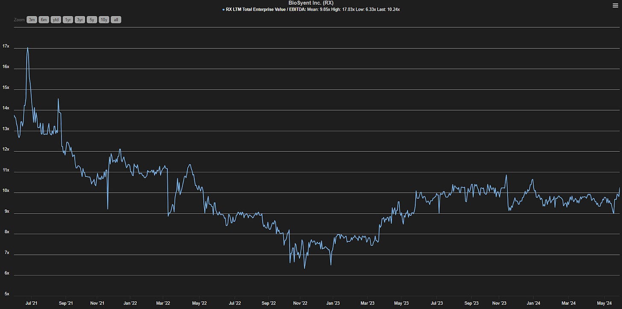Click the Mar '22 x-axis label
Screen dimensions: 622x309
coord(163,303)
